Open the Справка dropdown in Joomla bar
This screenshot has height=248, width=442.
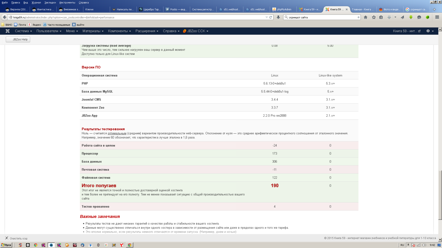[171, 31]
